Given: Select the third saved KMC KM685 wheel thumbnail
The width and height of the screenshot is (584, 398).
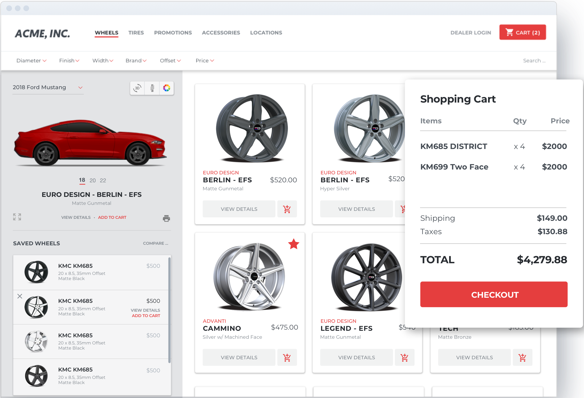Looking at the screenshot, I should coord(36,341).
